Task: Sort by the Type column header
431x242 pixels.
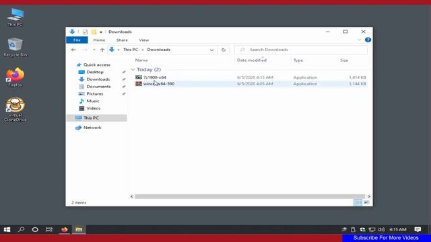Action: point(298,60)
